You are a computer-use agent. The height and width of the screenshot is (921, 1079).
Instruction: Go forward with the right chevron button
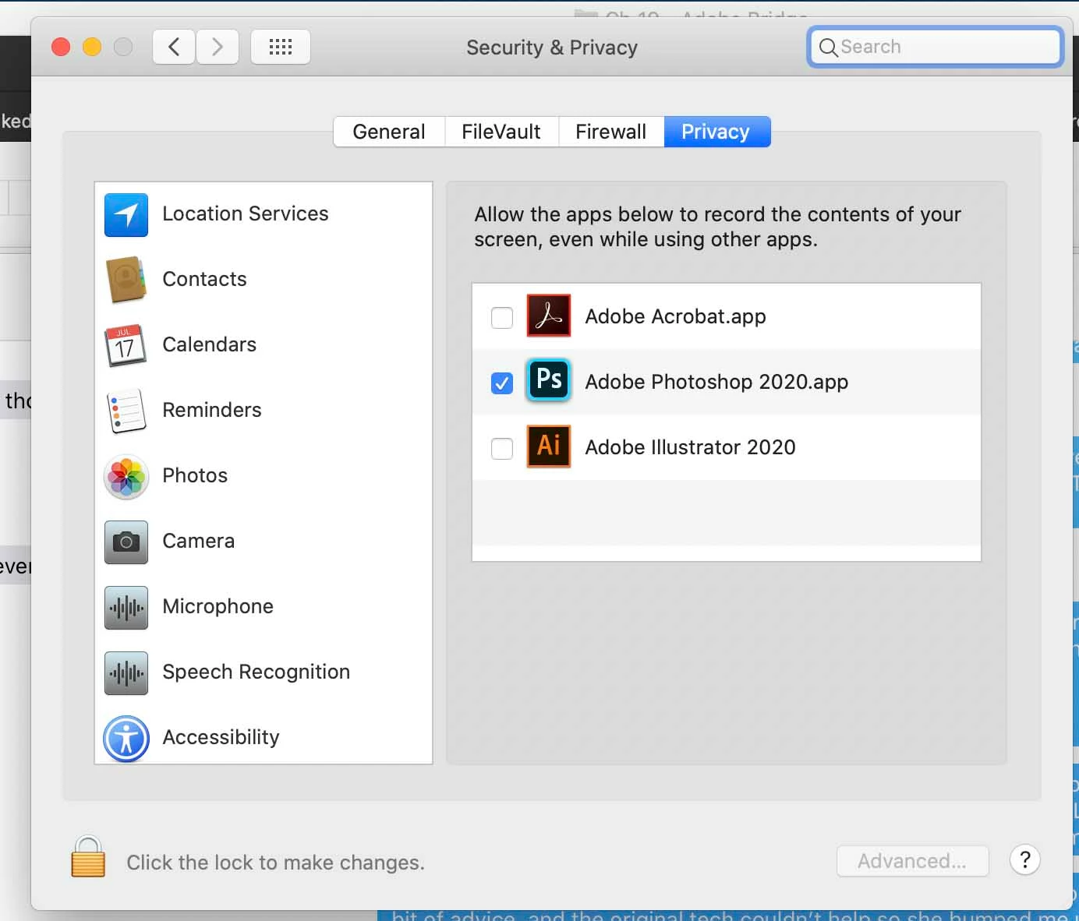point(218,47)
